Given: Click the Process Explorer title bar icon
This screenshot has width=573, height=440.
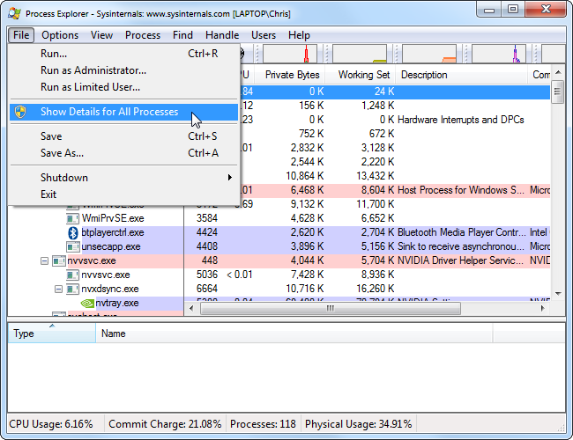Looking at the screenshot, I should click(x=13, y=13).
